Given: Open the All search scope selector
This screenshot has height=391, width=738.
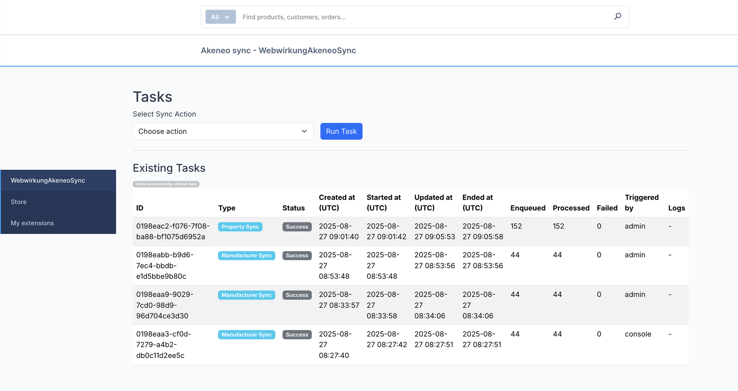Looking at the screenshot, I should click(220, 17).
